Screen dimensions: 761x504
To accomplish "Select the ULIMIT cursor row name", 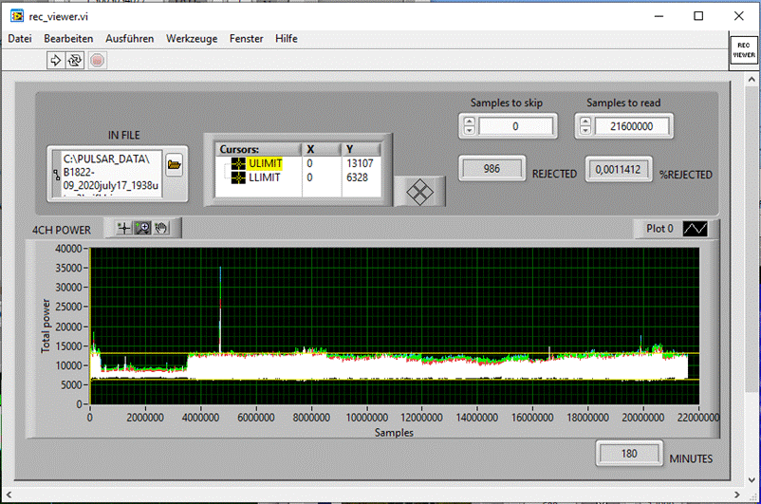I will coord(265,163).
